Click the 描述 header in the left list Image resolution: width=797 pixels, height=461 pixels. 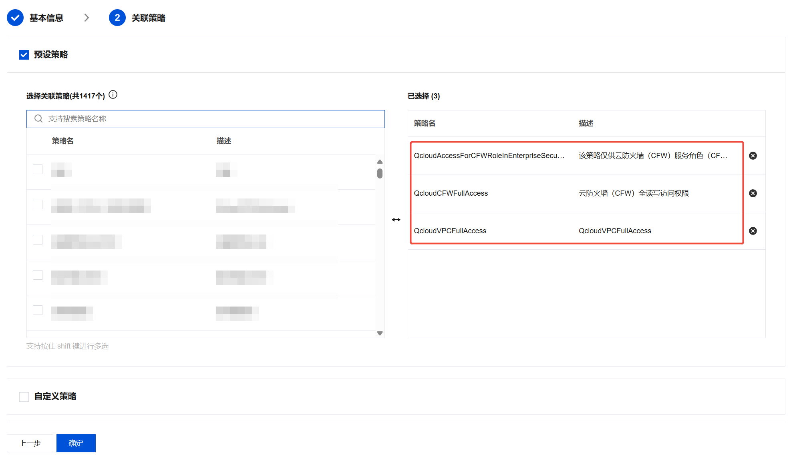pos(224,141)
